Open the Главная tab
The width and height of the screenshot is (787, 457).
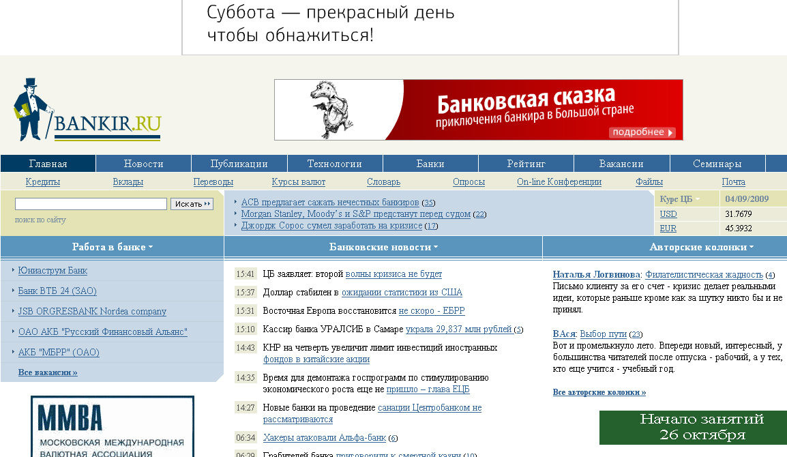point(48,164)
